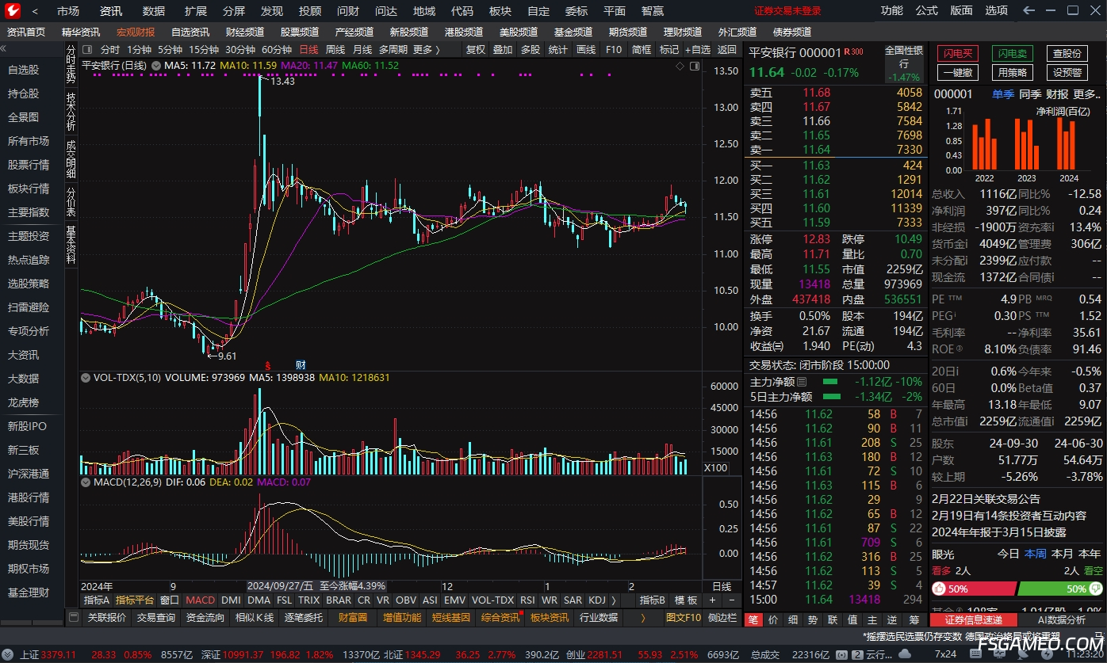Select the 日线 daily period
Viewport: 1107px width, 663px height.
click(x=308, y=49)
